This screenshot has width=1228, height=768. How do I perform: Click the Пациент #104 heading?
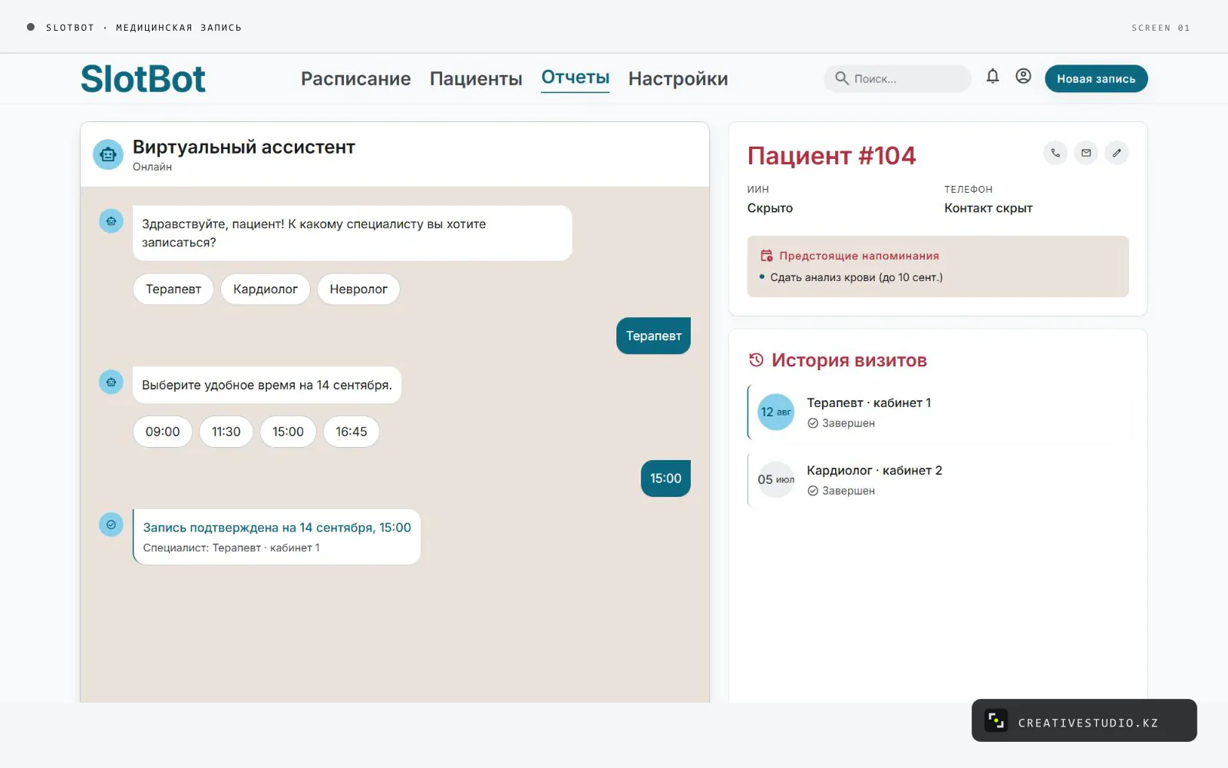click(x=831, y=155)
